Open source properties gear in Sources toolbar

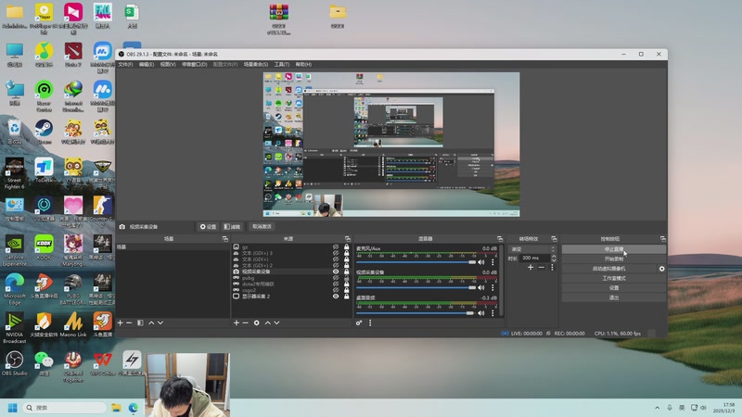[x=257, y=322]
